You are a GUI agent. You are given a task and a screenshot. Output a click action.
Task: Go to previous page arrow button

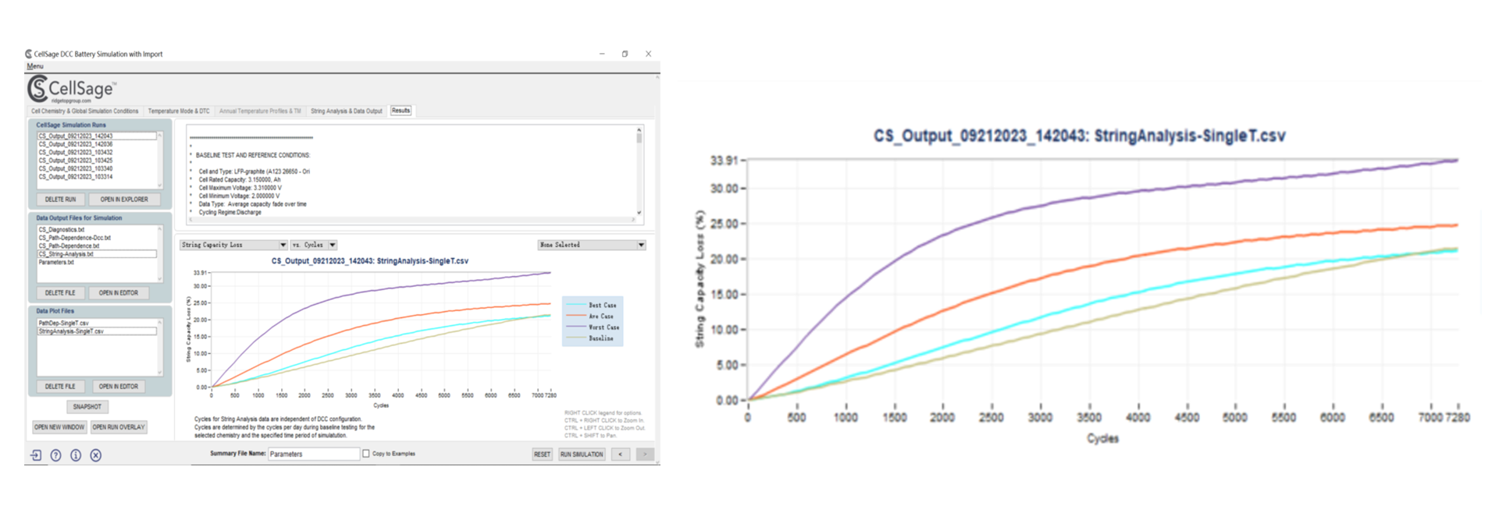point(621,454)
